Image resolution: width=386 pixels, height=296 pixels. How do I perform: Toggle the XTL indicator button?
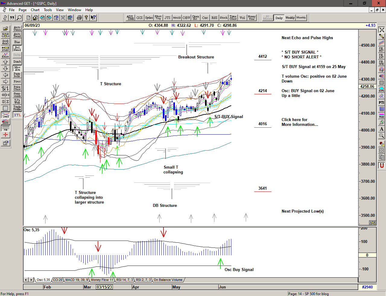(17, 115)
